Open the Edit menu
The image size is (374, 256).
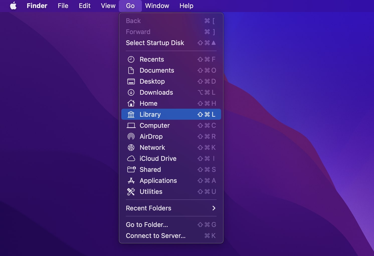click(85, 6)
